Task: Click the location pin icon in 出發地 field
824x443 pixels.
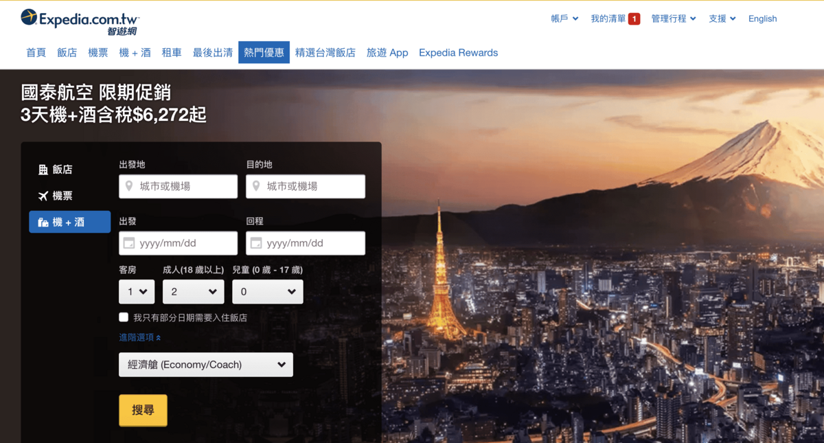Action: [128, 186]
